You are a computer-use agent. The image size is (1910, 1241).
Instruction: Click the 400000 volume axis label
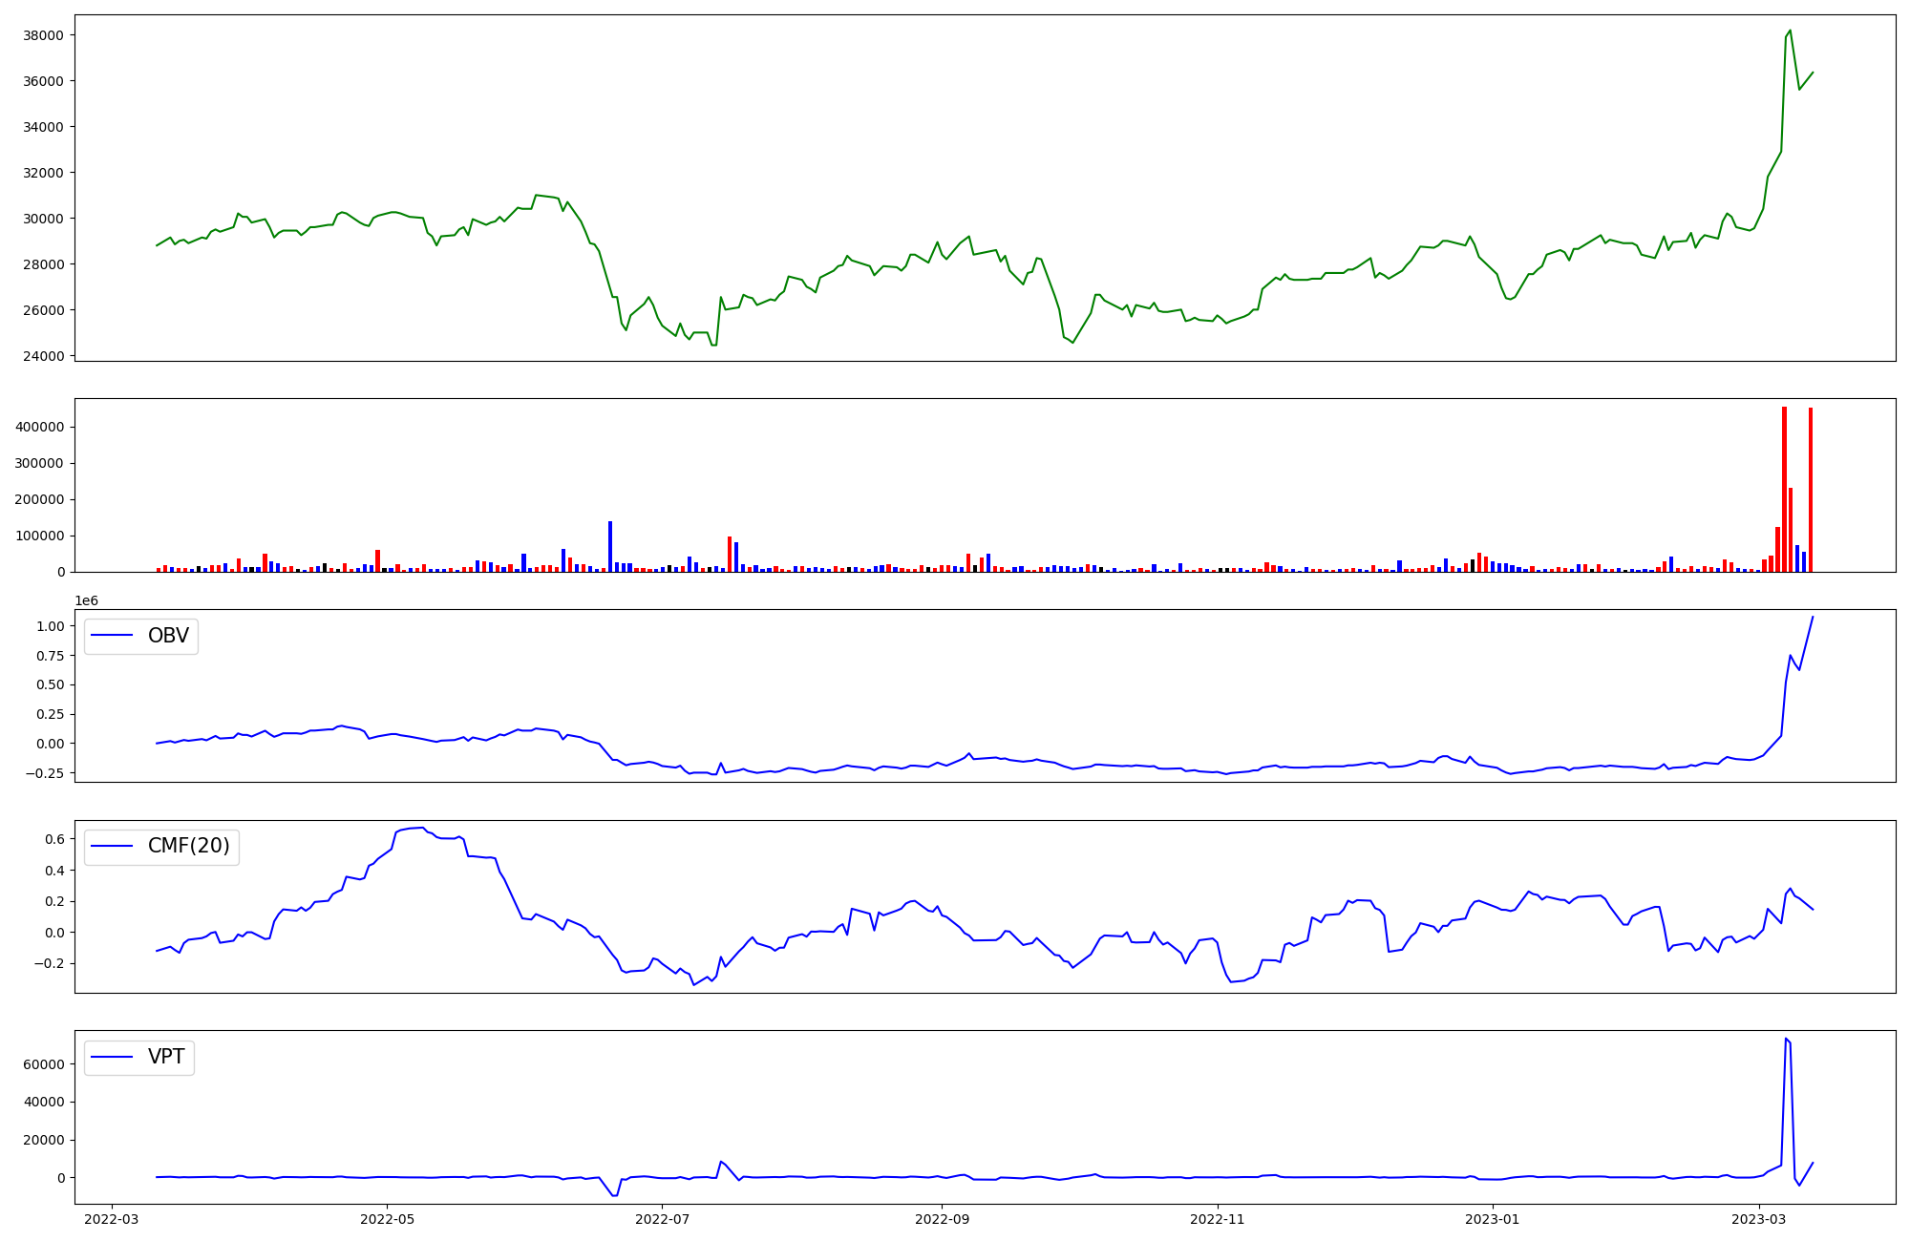[39, 427]
